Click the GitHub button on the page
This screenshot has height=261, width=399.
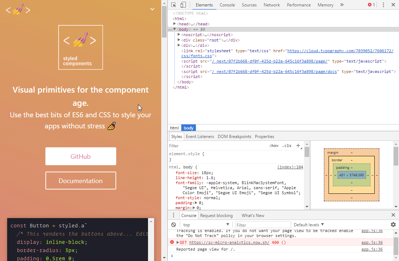81,156
